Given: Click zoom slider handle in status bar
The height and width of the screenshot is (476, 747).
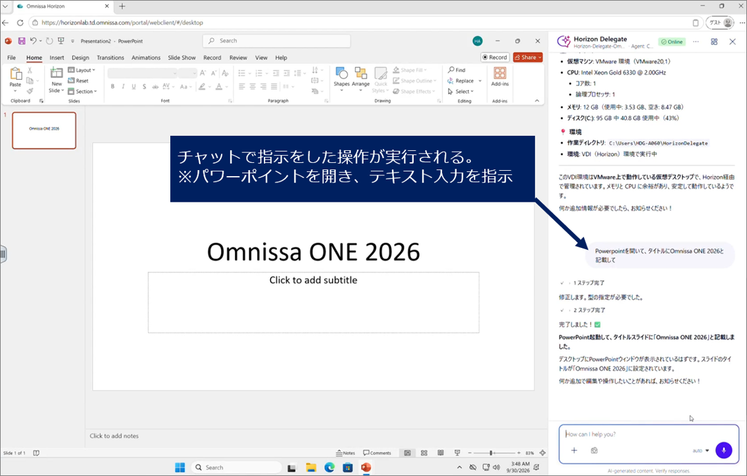Looking at the screenshot, I should [491, 453].
